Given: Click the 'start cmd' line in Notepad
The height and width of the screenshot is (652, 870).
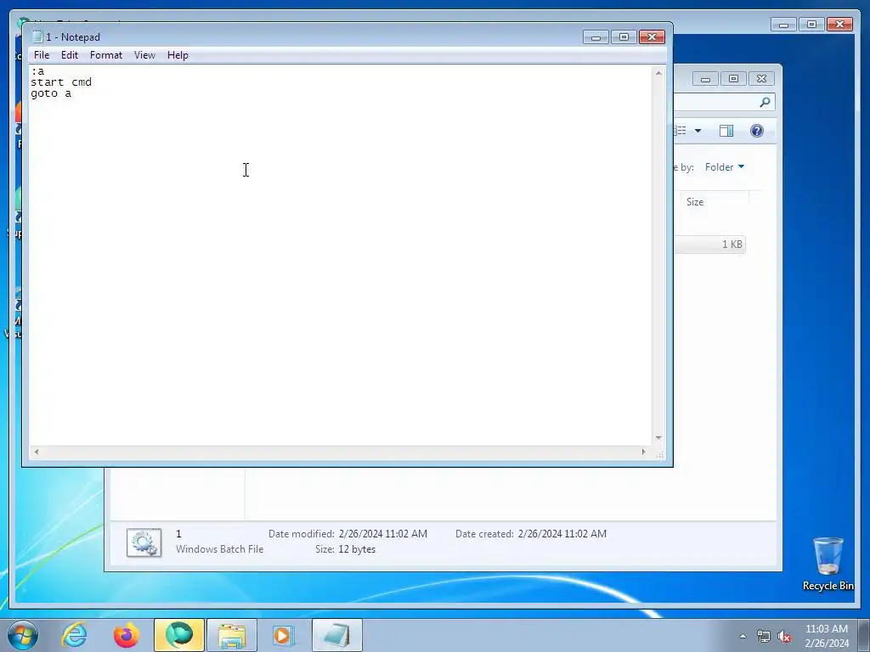Looking at the screenshot, I should tap(61, 82).
